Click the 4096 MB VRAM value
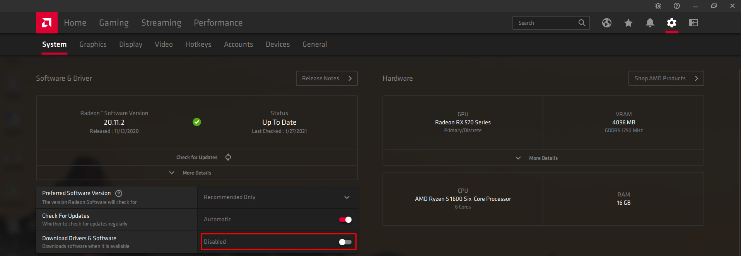Screen dimensions: 741x256 [624, 122]
